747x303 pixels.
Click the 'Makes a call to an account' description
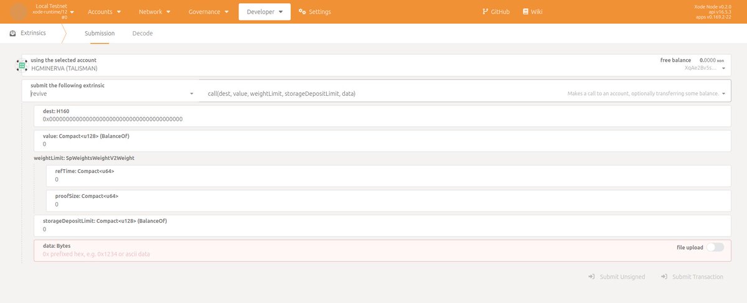[x=643, y=93]
